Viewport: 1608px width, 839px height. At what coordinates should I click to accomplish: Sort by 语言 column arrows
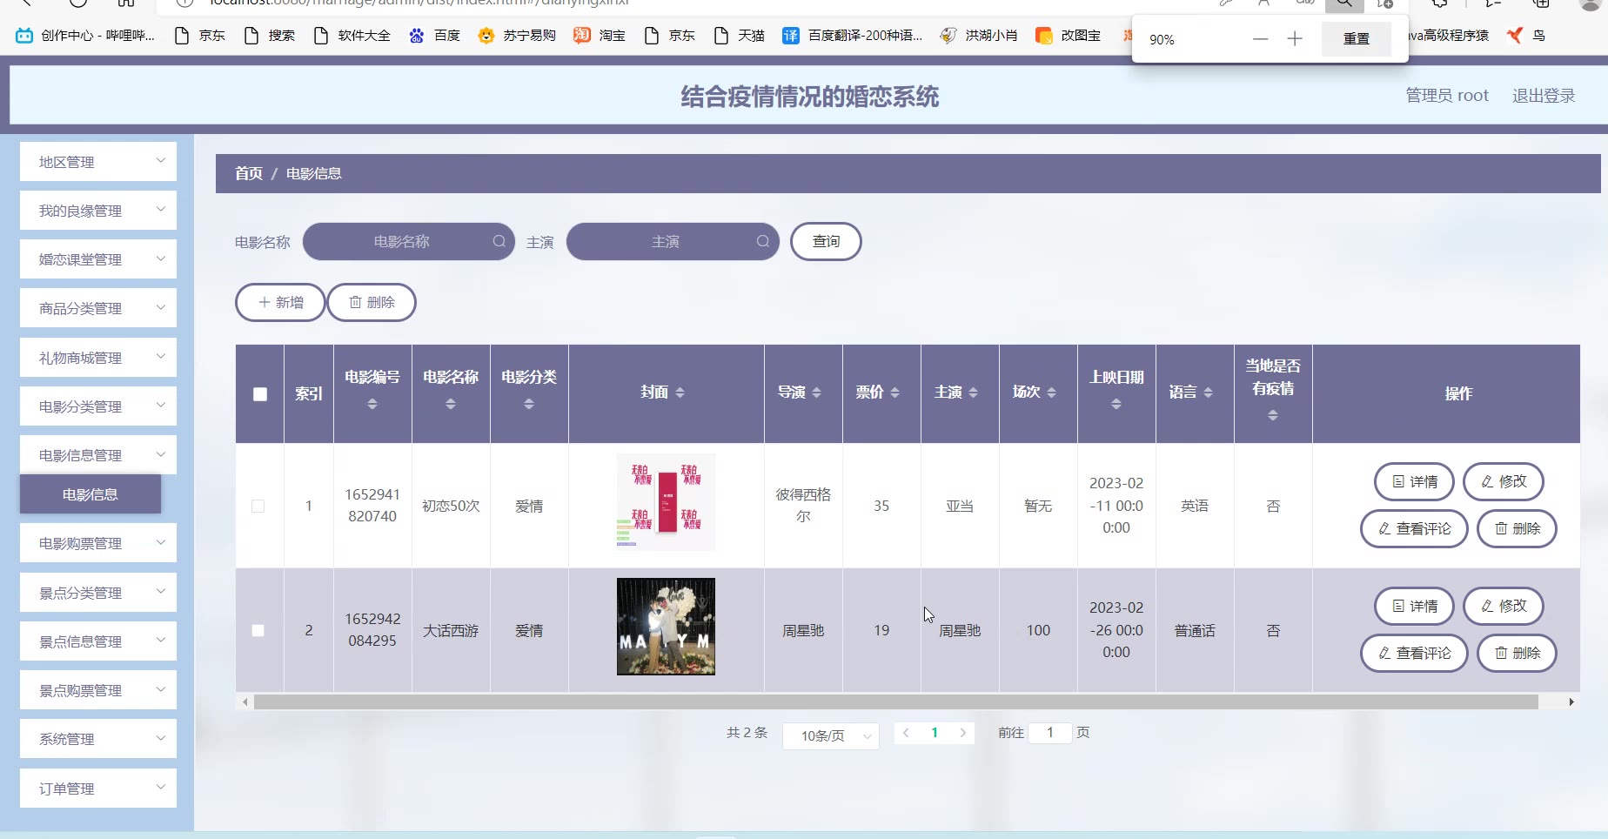[1209, 393]
